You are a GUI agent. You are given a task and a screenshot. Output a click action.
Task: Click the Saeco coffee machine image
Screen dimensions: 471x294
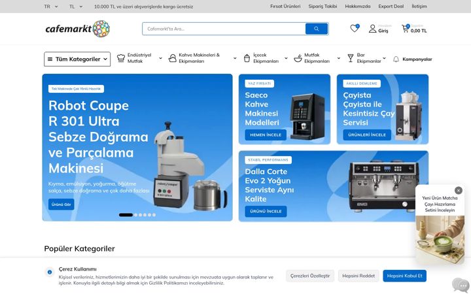click(307, 116)
